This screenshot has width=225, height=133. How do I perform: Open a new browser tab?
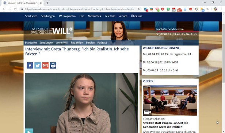tap(47, 3)
